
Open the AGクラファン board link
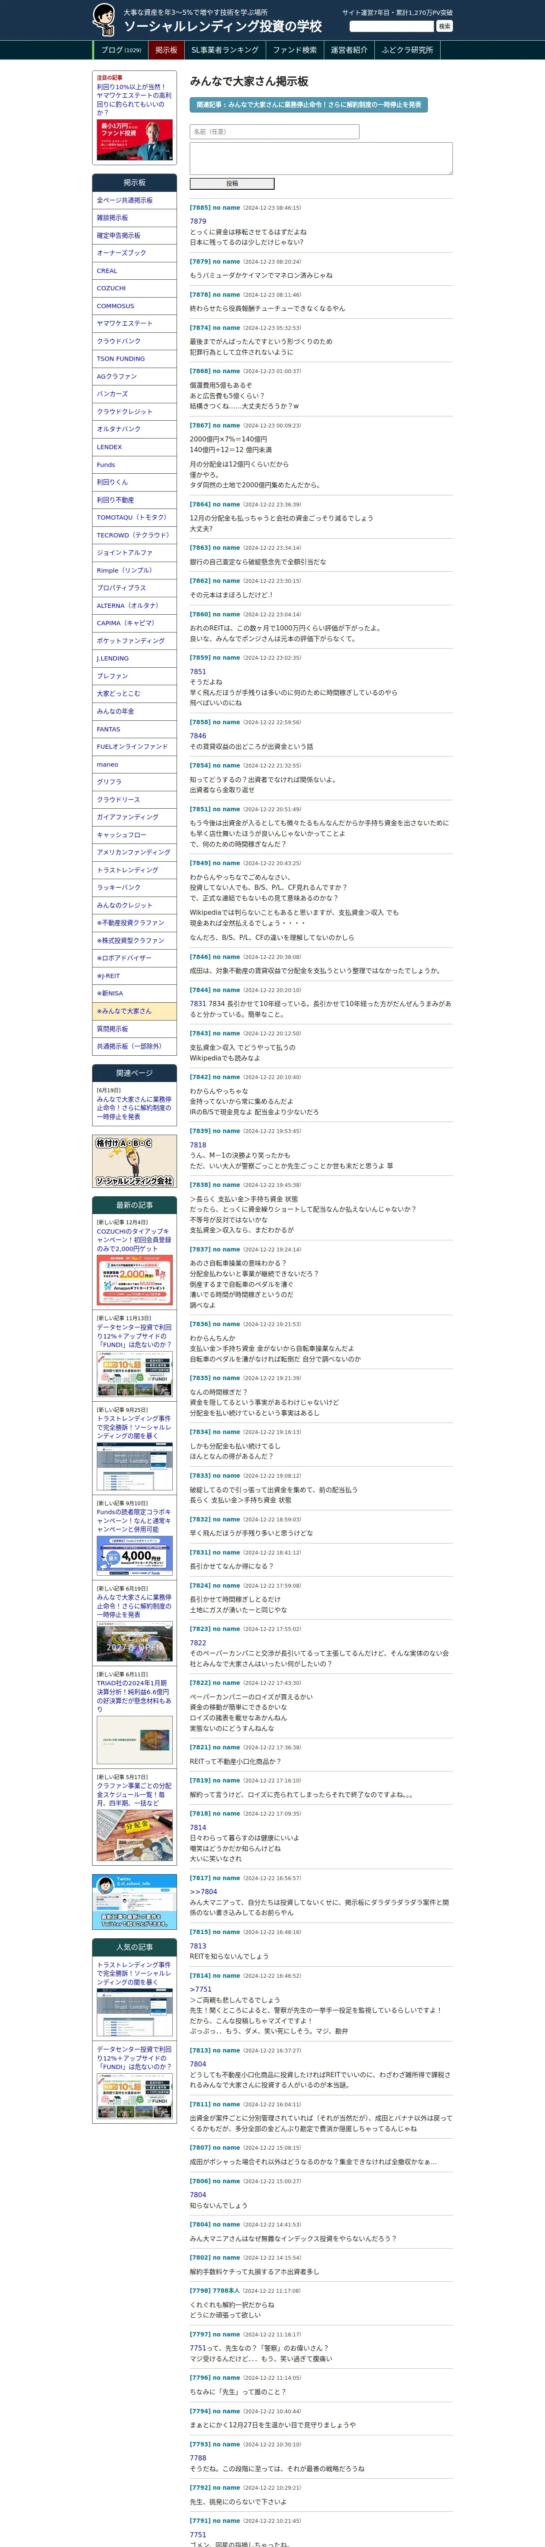point(135,377)
